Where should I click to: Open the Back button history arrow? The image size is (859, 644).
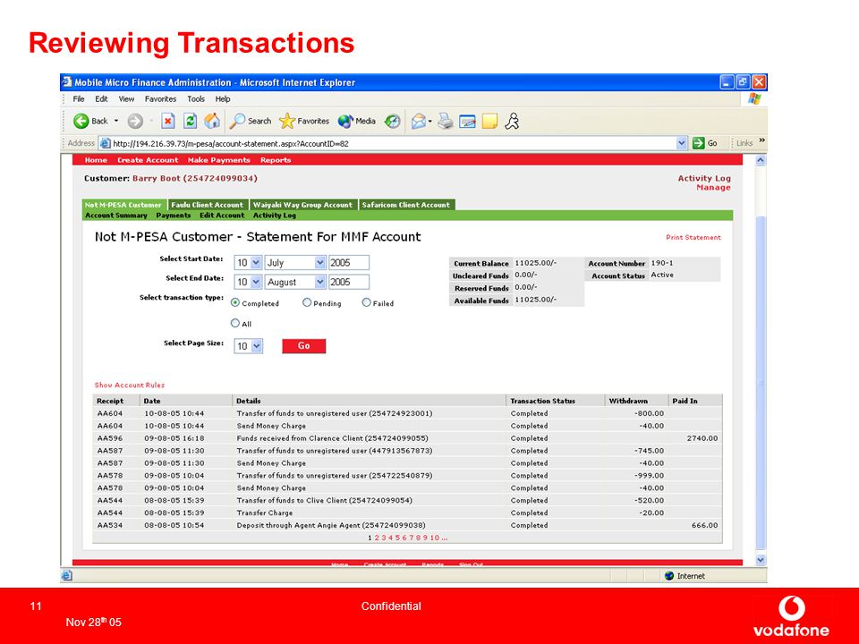coord(116,121)
